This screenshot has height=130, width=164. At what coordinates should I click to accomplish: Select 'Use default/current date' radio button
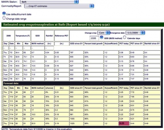4,13
